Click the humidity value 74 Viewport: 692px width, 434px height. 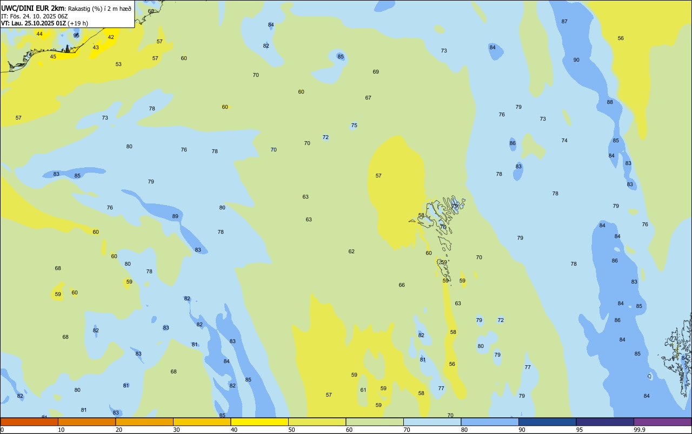coord(564,140)
